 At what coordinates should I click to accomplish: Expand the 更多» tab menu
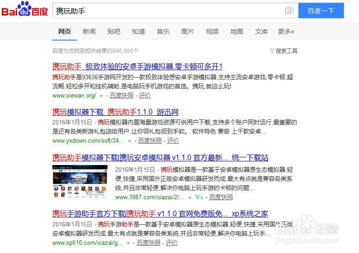tap(286, 31)
